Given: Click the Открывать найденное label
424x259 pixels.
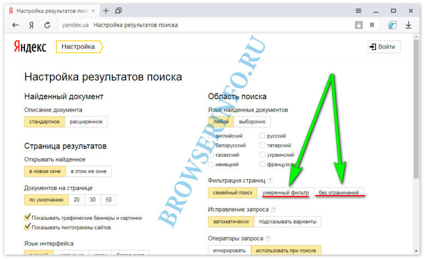Looking at the screenshot, I should point(55,159).
